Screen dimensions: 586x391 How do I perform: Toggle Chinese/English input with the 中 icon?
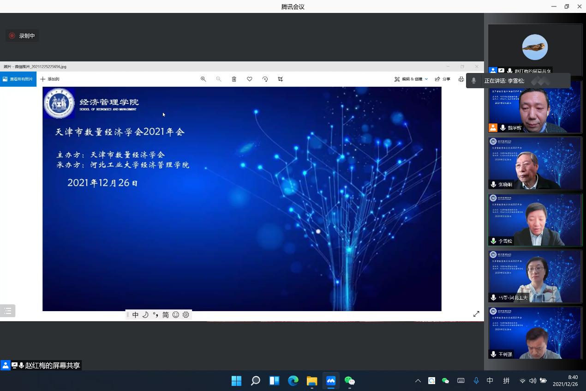pos(135,314)
